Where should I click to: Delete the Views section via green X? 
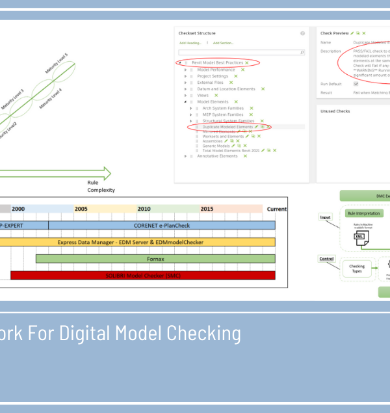tap(215, 96)
